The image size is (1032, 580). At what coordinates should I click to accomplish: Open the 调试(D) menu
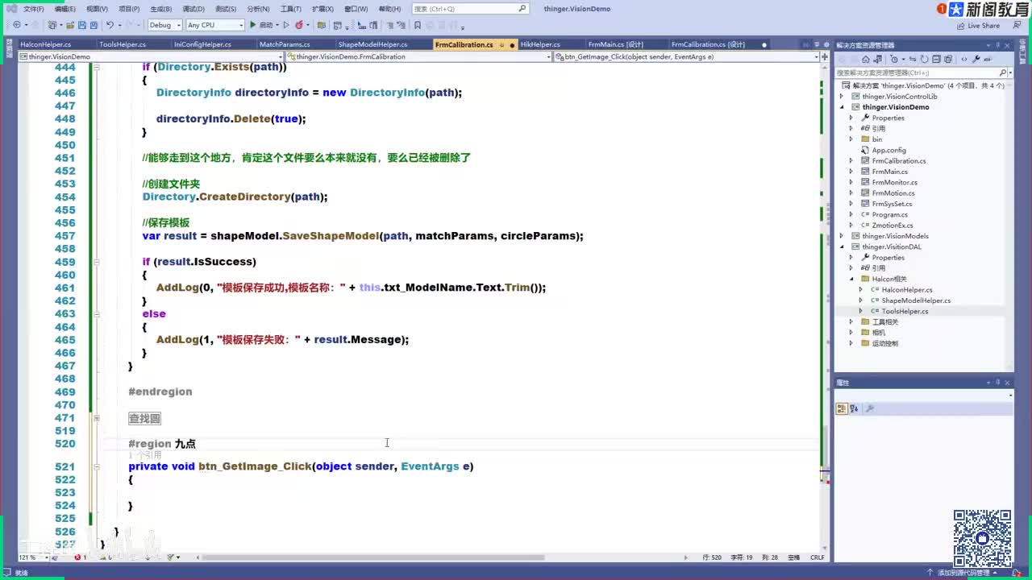(x=193, y=9)
